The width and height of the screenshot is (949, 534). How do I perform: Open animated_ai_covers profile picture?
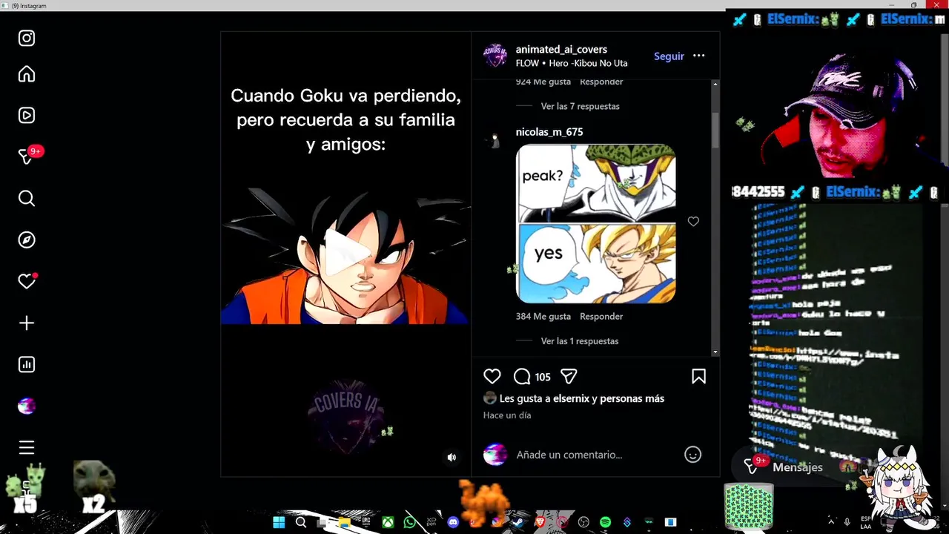click(x=495, y=56)
